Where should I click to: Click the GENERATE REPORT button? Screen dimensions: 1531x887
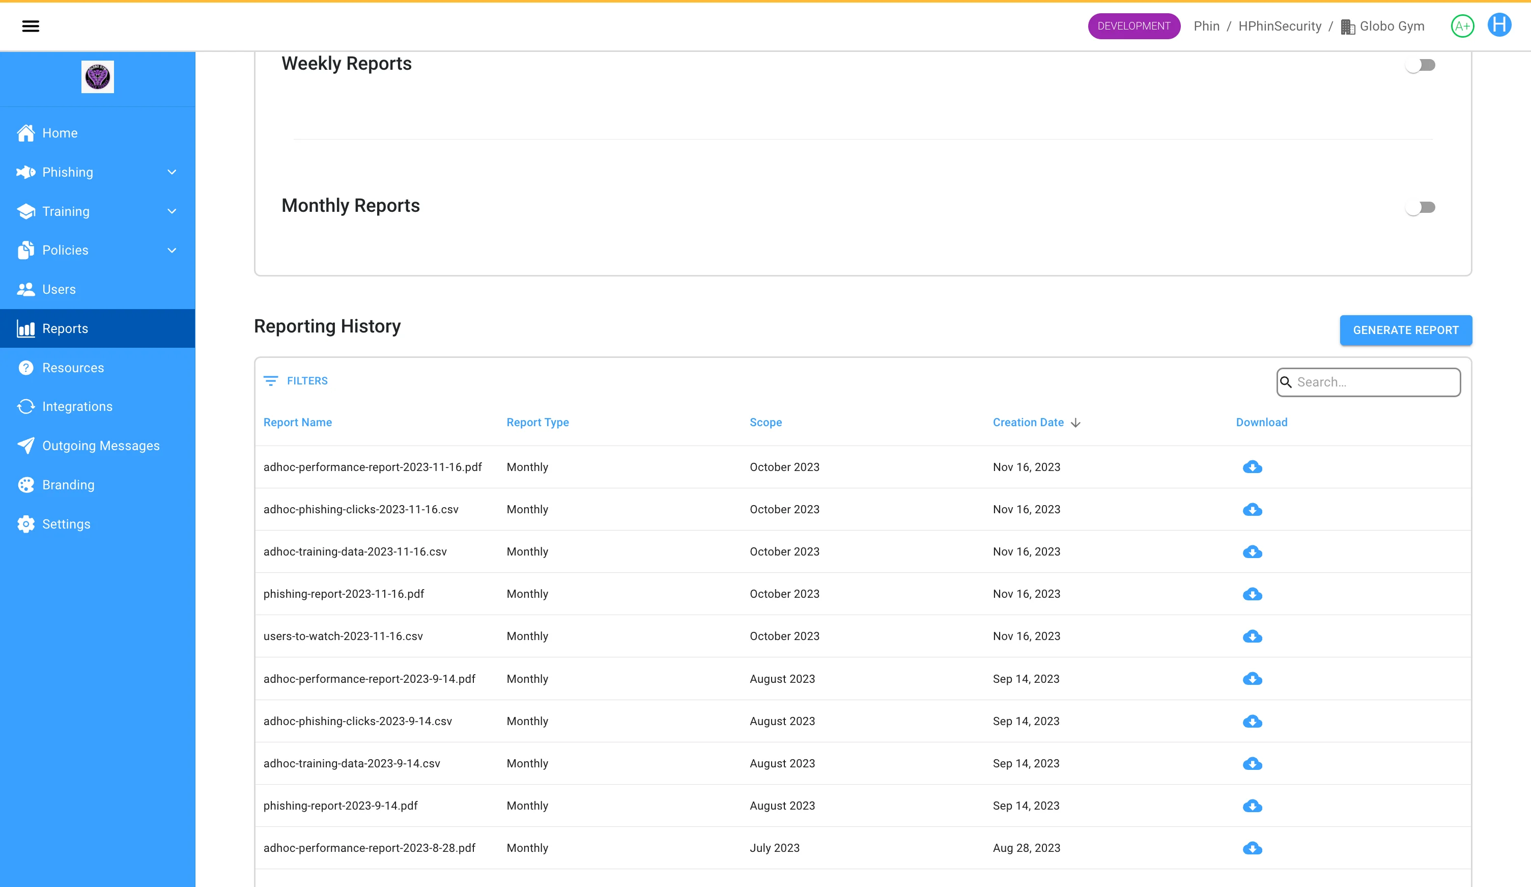tap(1405, 330)
